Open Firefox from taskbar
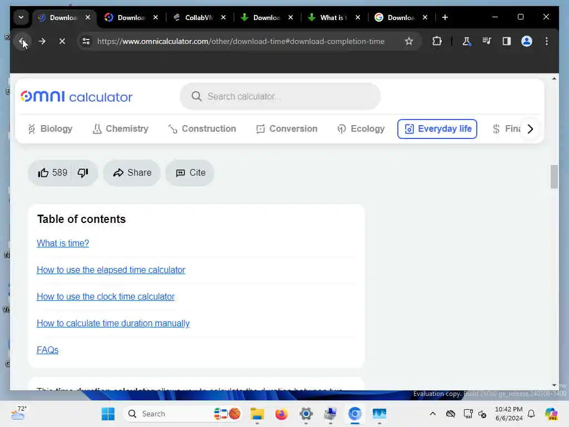569x427 pixels. pyautogui.click(x=282, y=414)
